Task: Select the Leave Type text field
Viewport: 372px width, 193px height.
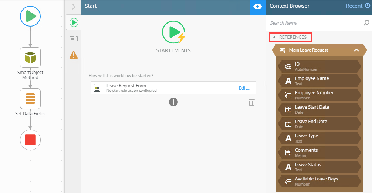Action: 319,138
